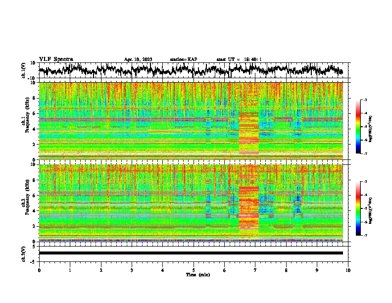Screen dimensions: 392x303
Task: Click the ch.2 spectrogram color scale bar
Action: coord(358,208)
